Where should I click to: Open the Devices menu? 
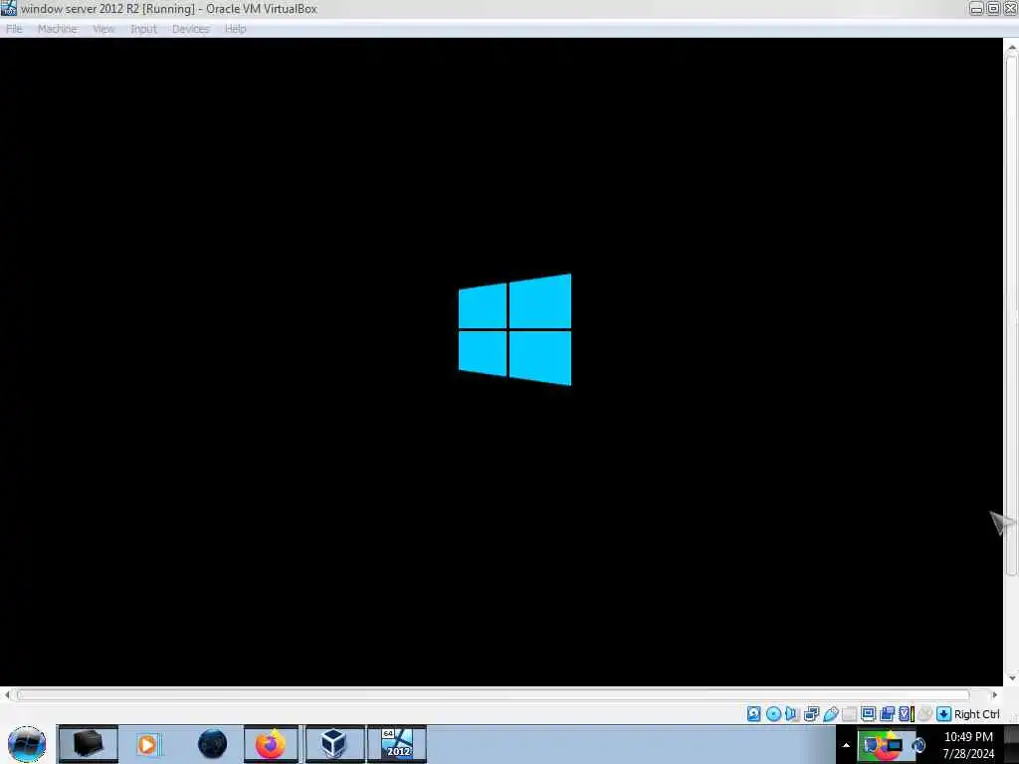[190, 29]
